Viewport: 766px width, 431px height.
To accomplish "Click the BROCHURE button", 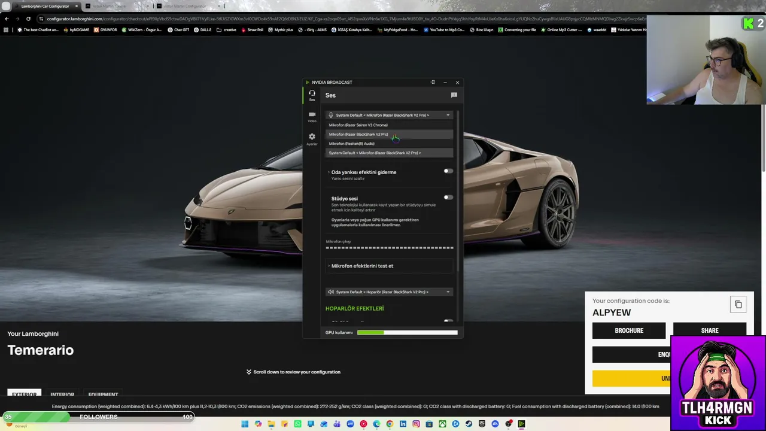I will [x=629, y=330].
